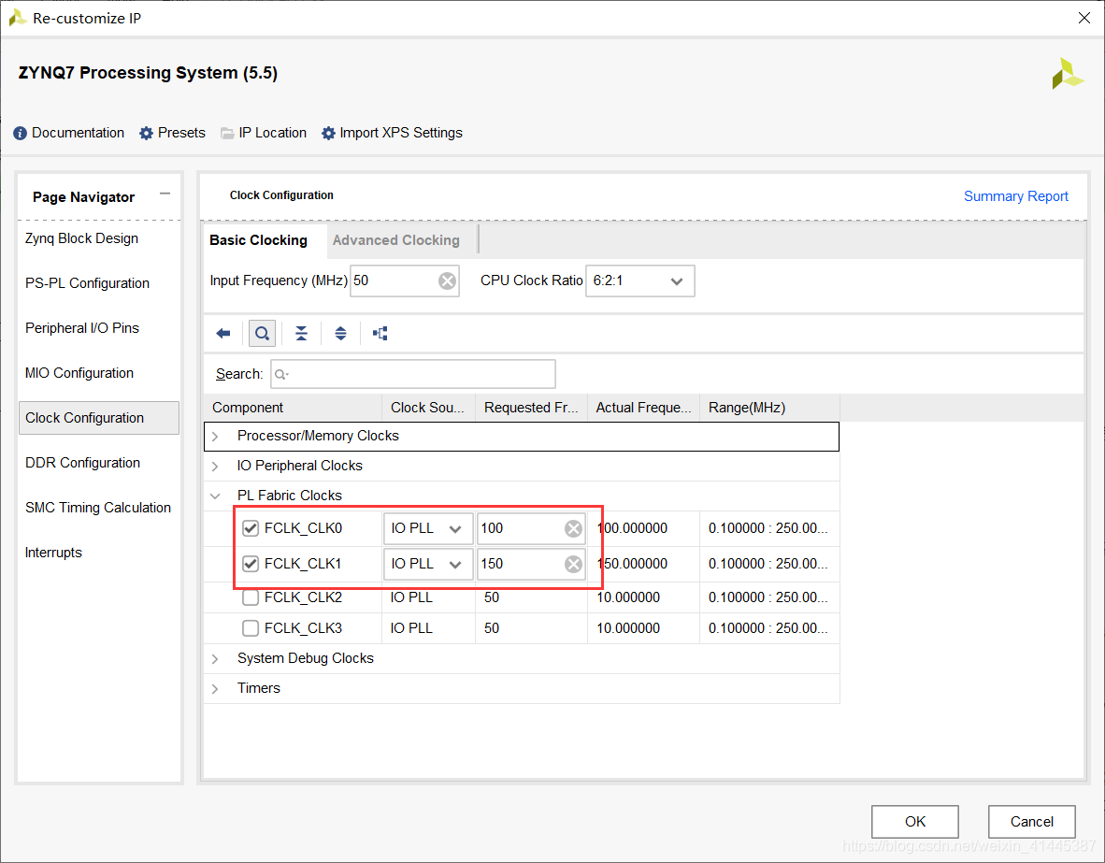Uncheck the FCLK_CLK0 checkbox
The width and height of the screenshot is (1105, 863).
coord(251,528)
